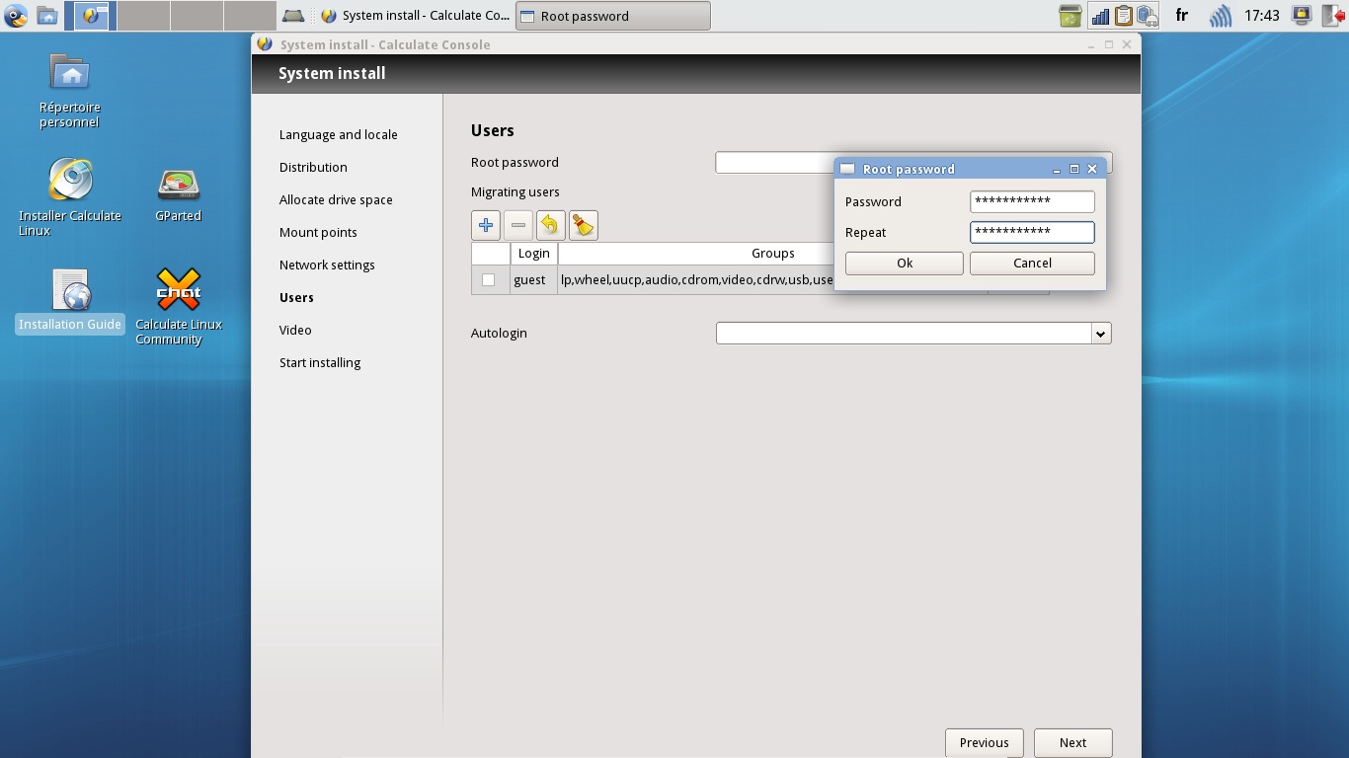Launch GParted from the desktop
1349x758 pixels.
click(x=179, y=194)
